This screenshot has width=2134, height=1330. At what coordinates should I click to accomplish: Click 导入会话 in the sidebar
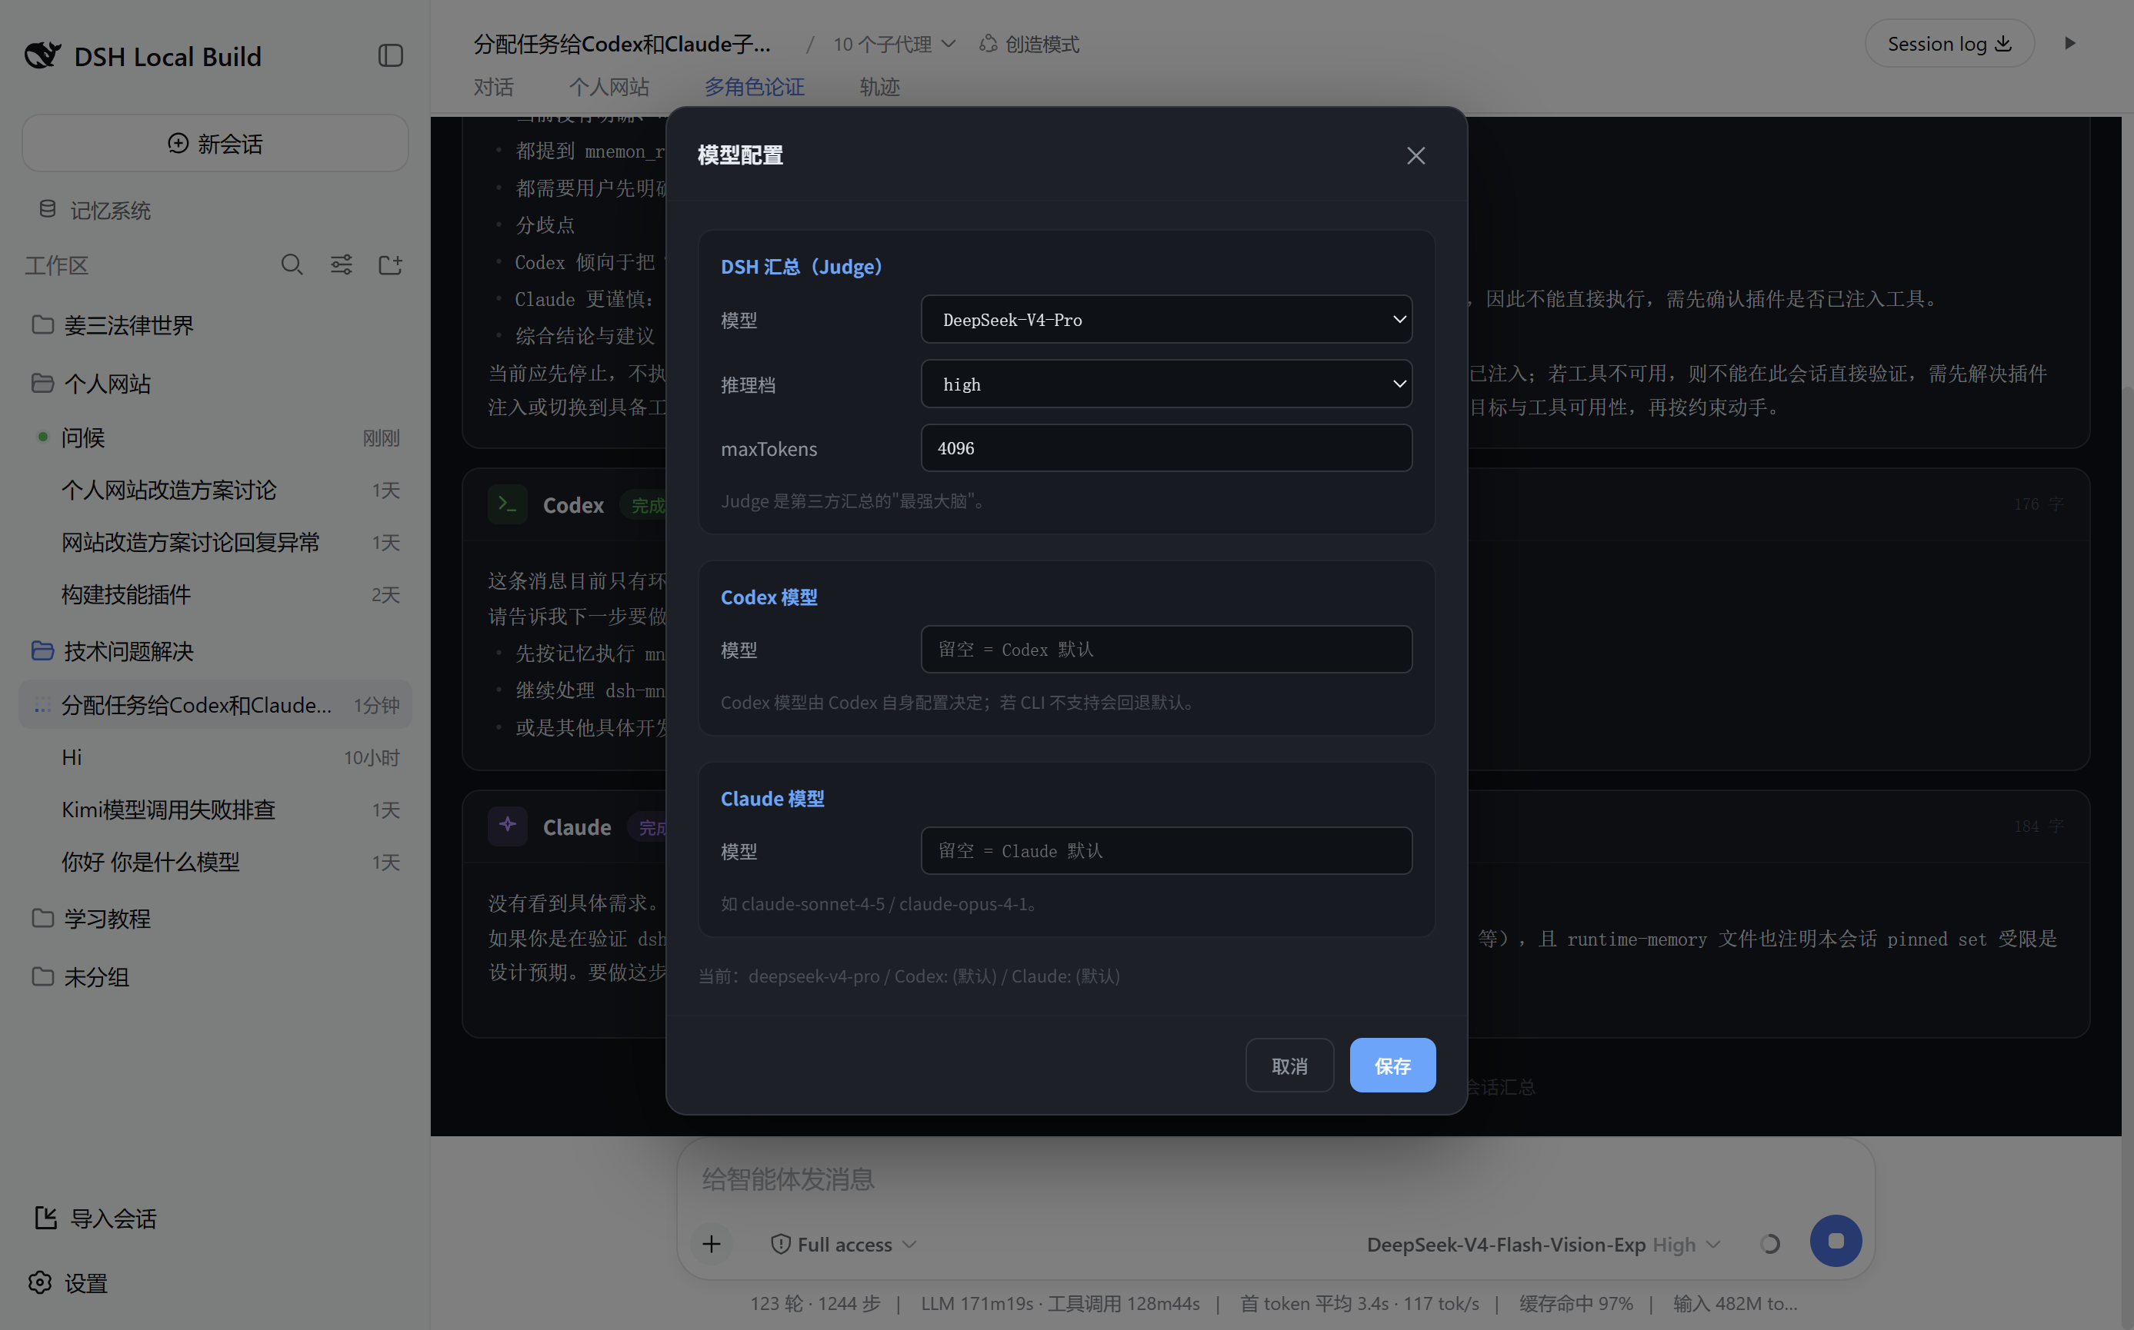click(95, 1218)
